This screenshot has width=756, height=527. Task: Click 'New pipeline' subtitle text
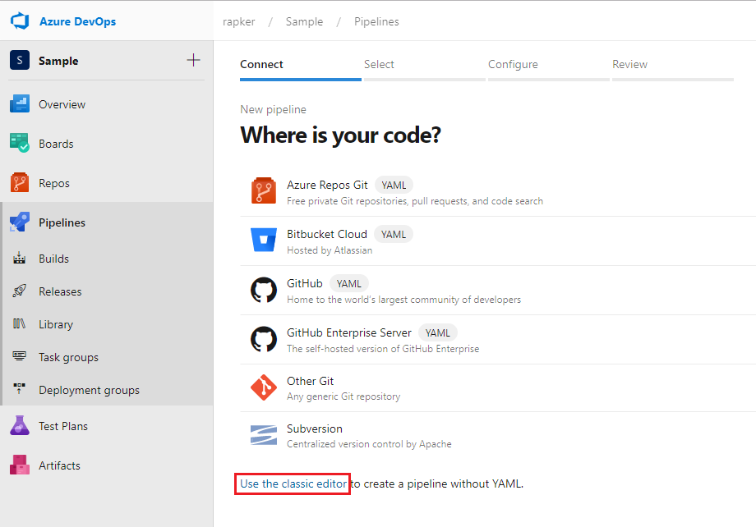click(274, 110)
